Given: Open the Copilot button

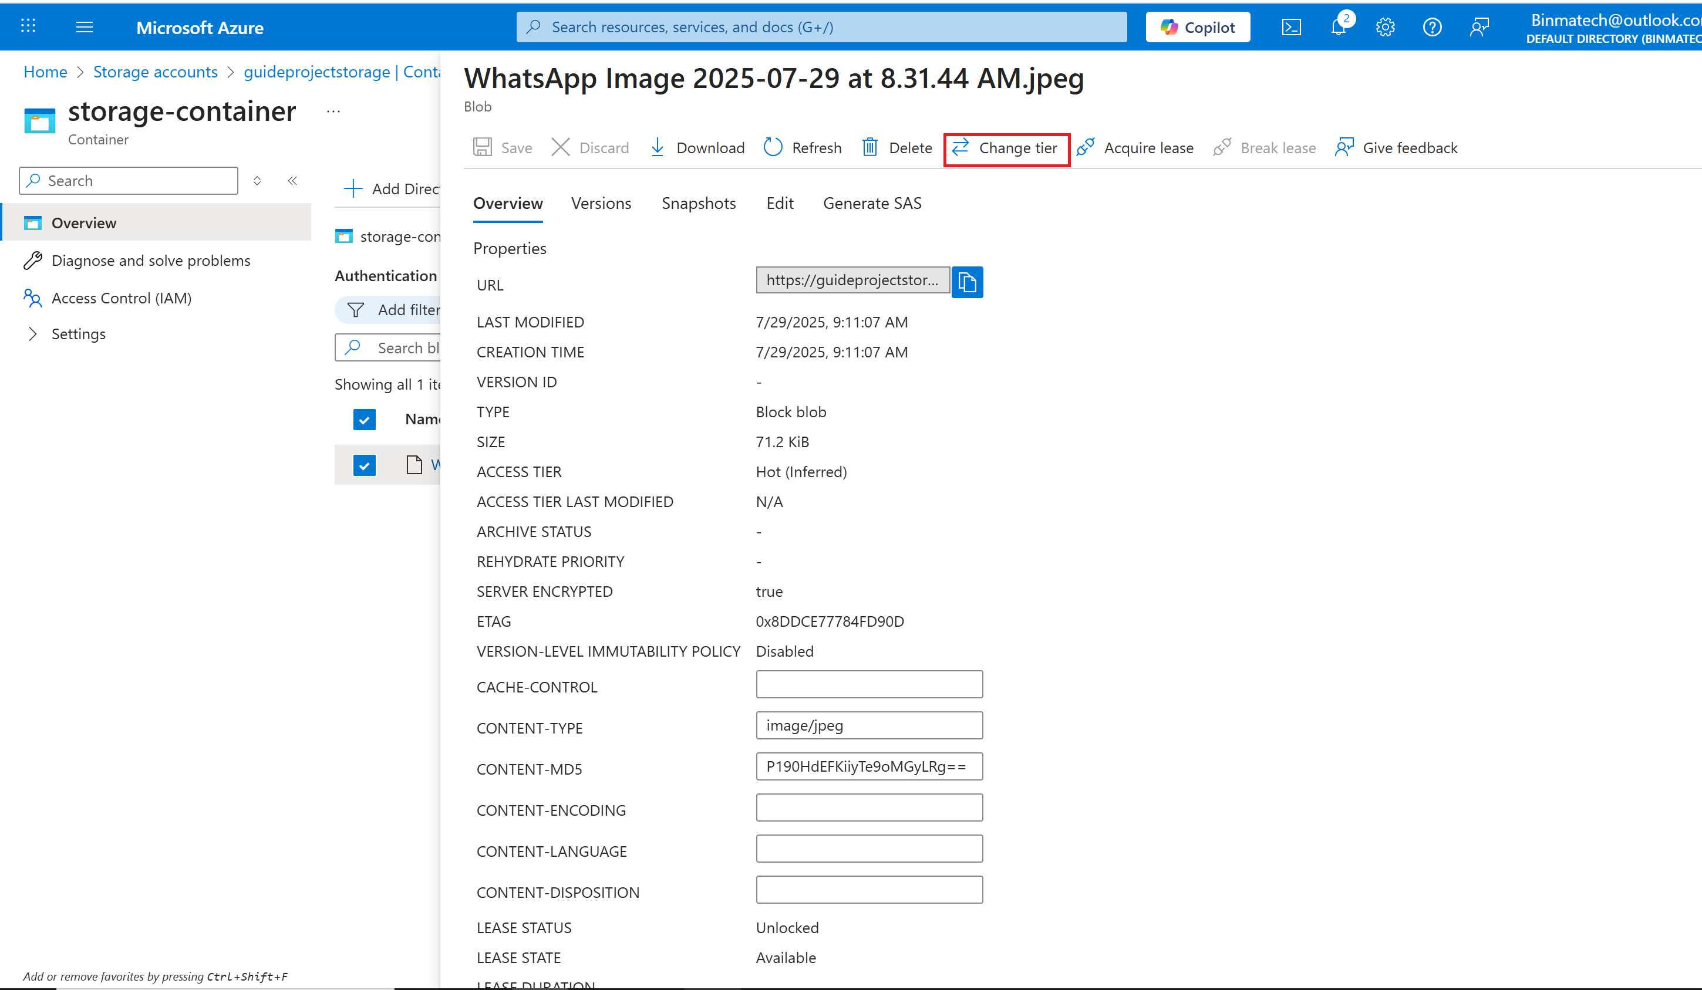Looking at the screenshot, I should tap(1197, 27).
